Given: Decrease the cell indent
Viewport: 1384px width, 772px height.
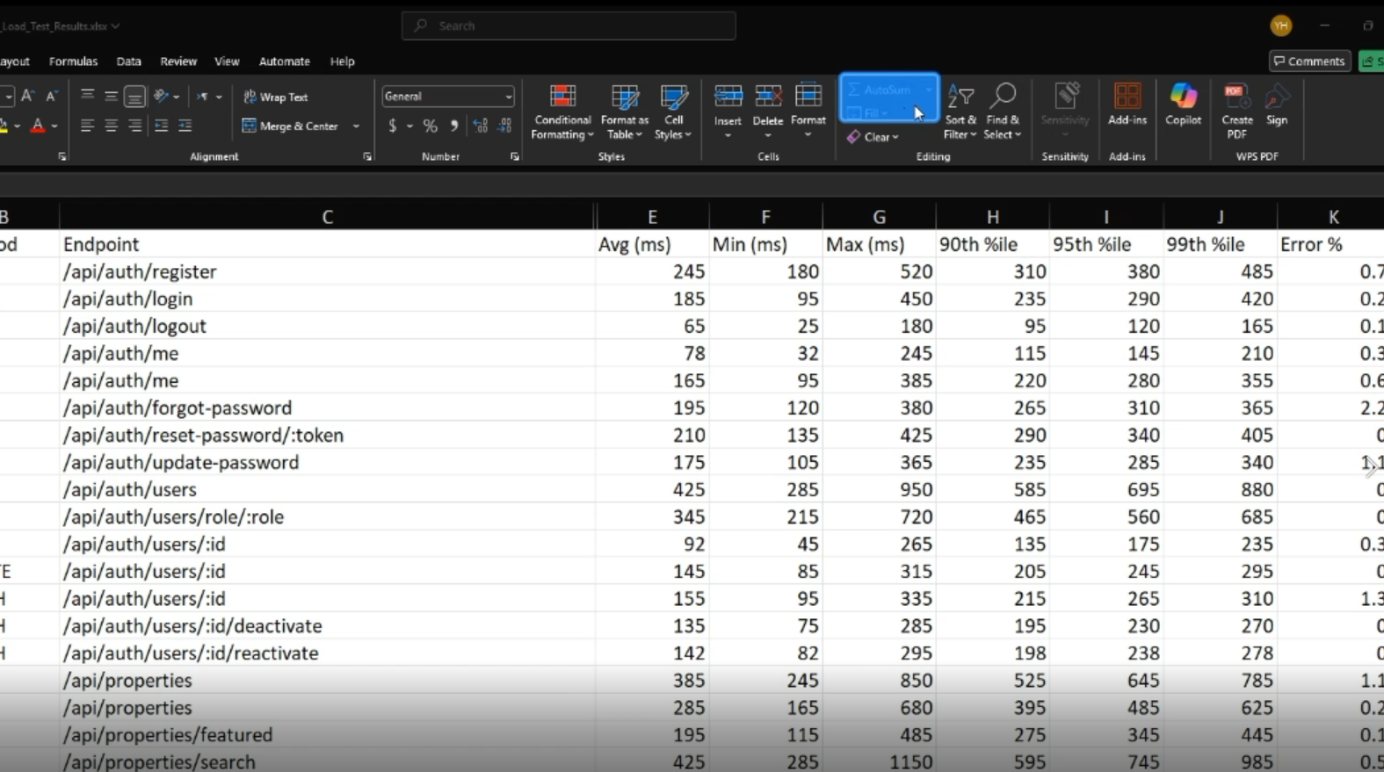Looking at the screenshot, I should pos(161,126).
